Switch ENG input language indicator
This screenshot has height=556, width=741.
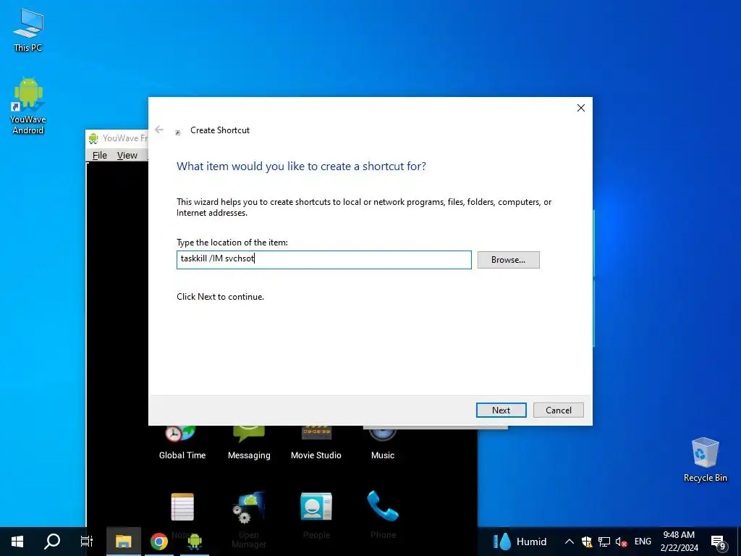[x=643, y=542]
